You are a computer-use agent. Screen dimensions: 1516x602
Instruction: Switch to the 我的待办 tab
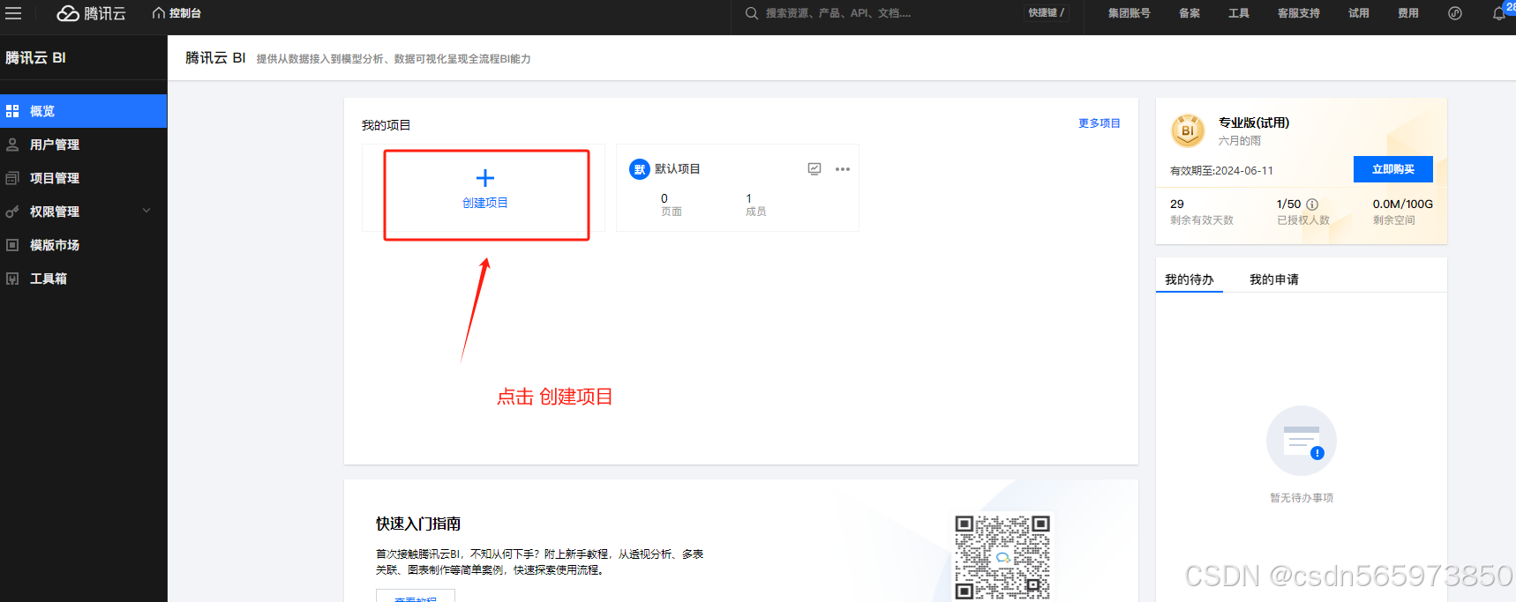pos(1190,279)
